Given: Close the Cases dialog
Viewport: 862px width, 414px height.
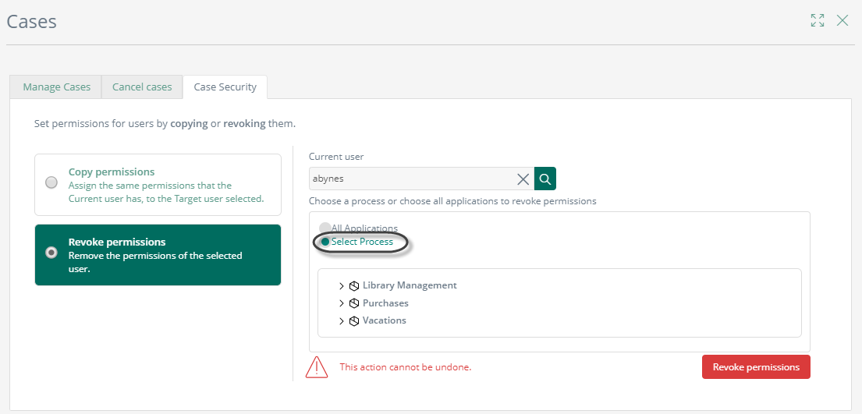Looking at the screenshot, I should 842,21.
